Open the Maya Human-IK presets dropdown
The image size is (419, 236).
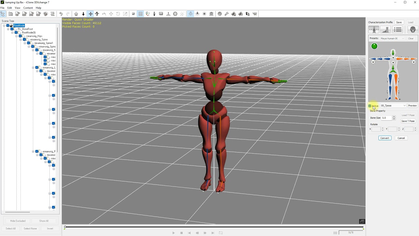point(392,38)
